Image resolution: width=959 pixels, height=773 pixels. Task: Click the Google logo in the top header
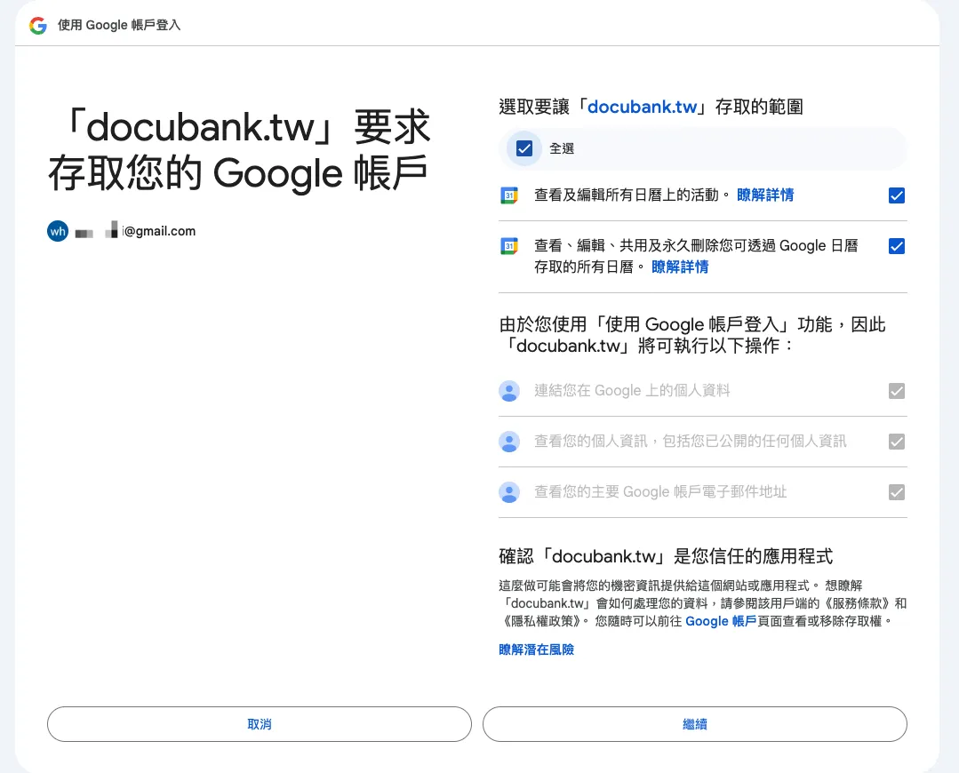pyautogui.click(x=36, y=25)
